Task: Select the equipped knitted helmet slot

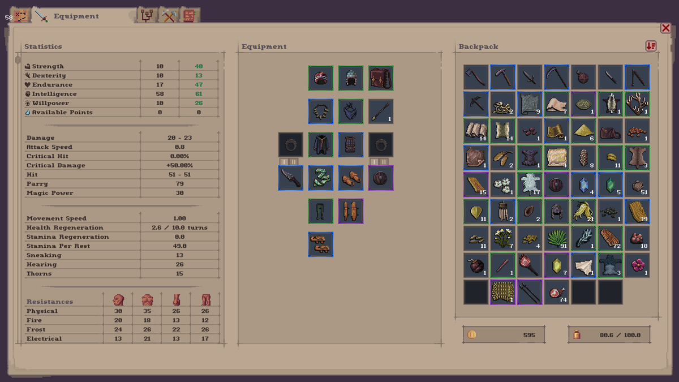Action: pos(351,78)
